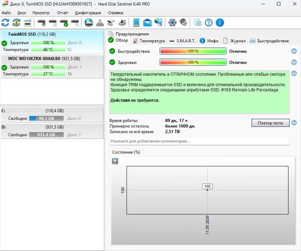Click the help icon next to Быстродействие bar
The width and height of the screenshot is (301, 251).
coord(294,51)
